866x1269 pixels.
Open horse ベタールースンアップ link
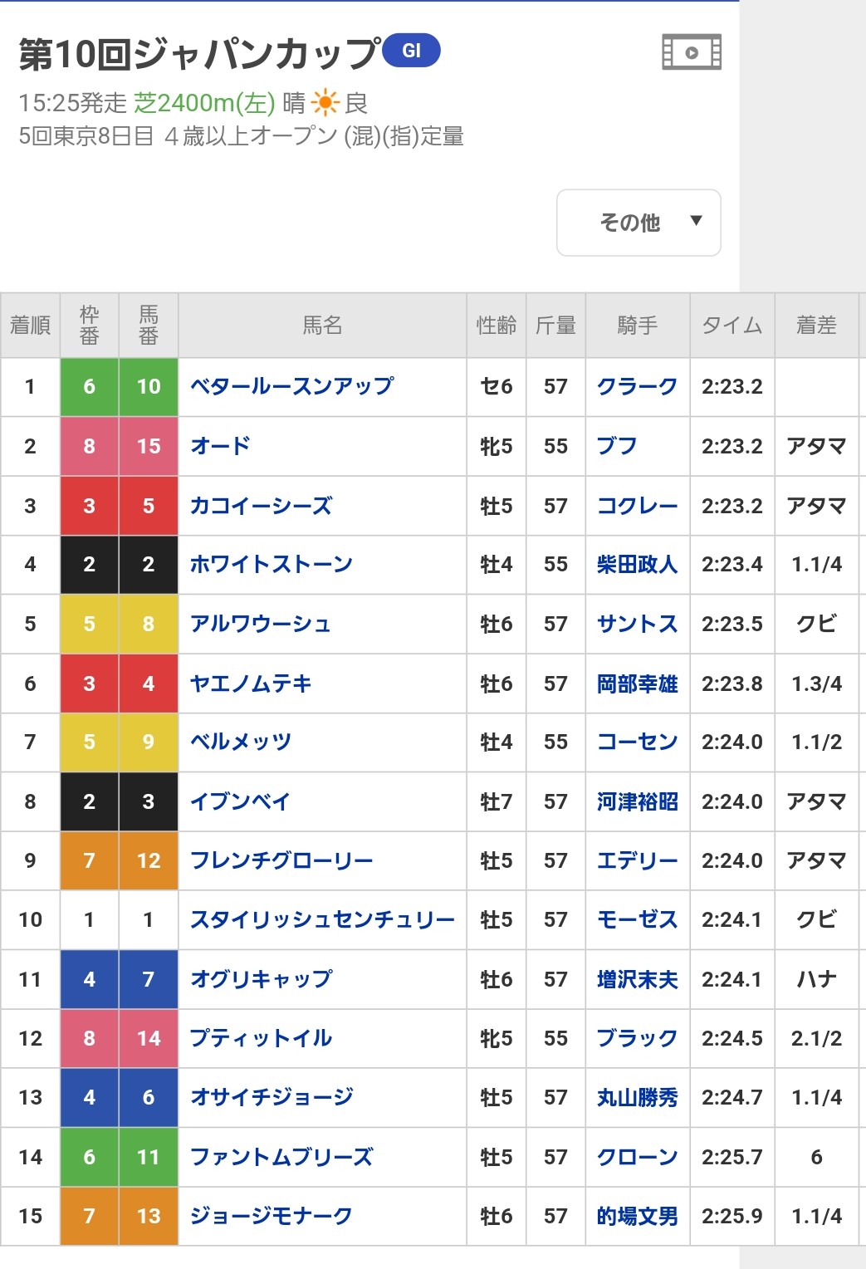[x=291, y=386]
